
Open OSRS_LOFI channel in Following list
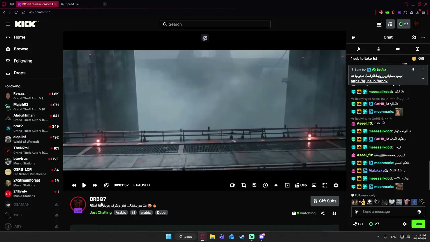(x=32, y=172)
